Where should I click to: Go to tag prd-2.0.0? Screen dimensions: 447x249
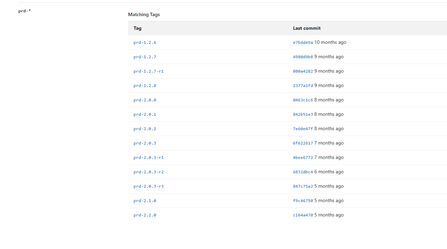pyautogui.click(x=145, y=100)
